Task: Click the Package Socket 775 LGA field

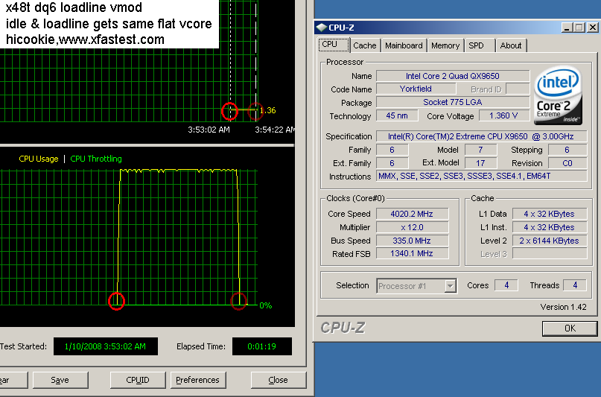Action: 453,102
